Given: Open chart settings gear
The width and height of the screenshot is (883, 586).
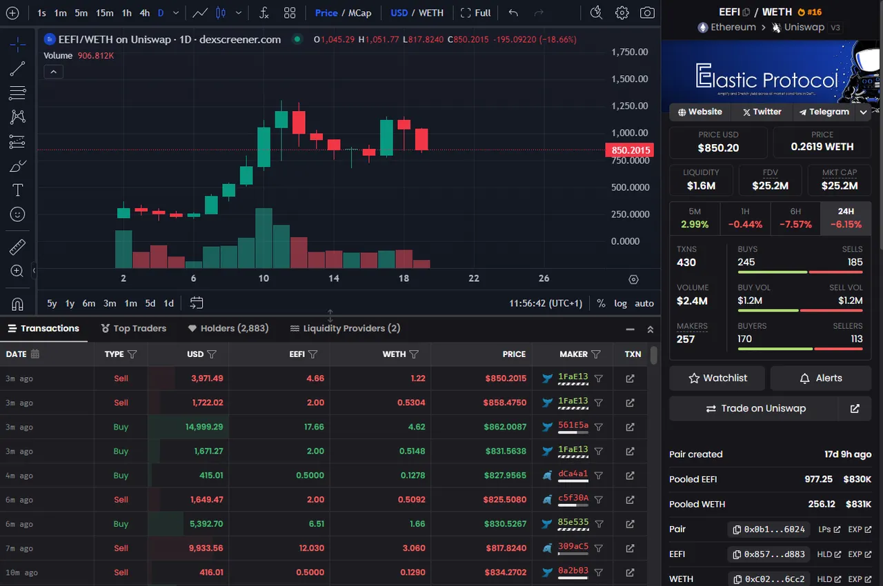Looking at the screenshot, I should (622, 12).
